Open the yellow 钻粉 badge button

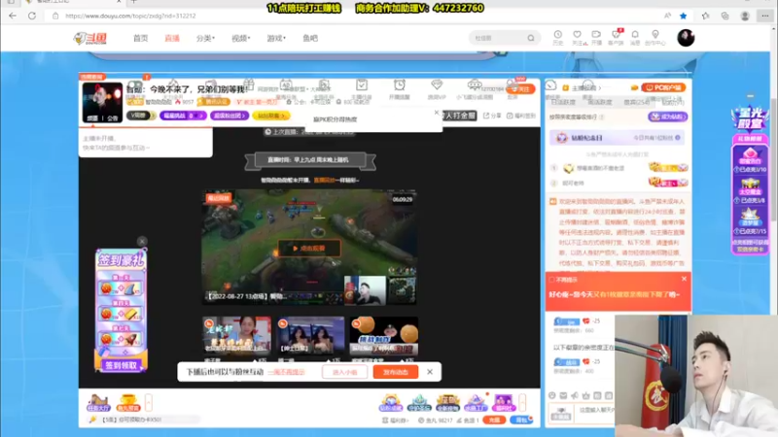[x=271, y=116]
